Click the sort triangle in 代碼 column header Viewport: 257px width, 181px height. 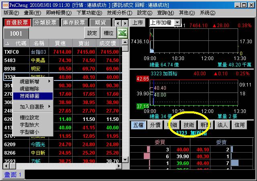[x=8, y=43]
